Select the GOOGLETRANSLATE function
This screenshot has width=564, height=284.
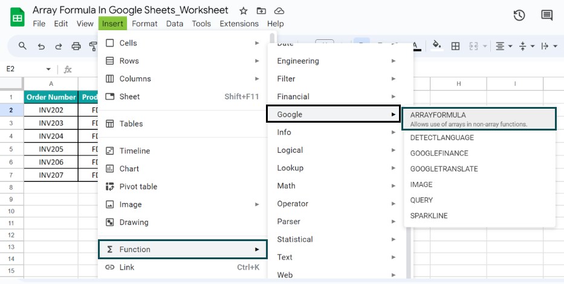(480, 169)
